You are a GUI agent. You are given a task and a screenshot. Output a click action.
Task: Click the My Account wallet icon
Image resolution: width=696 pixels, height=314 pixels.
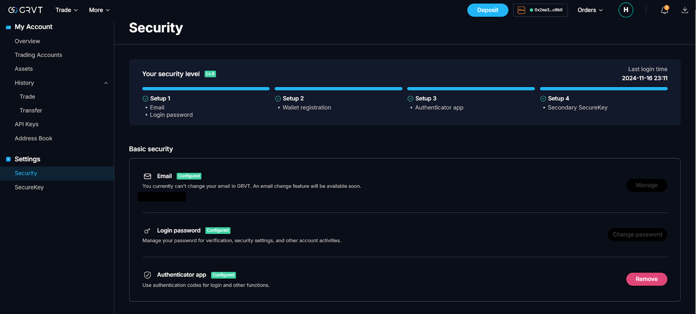tap(8, 27)
